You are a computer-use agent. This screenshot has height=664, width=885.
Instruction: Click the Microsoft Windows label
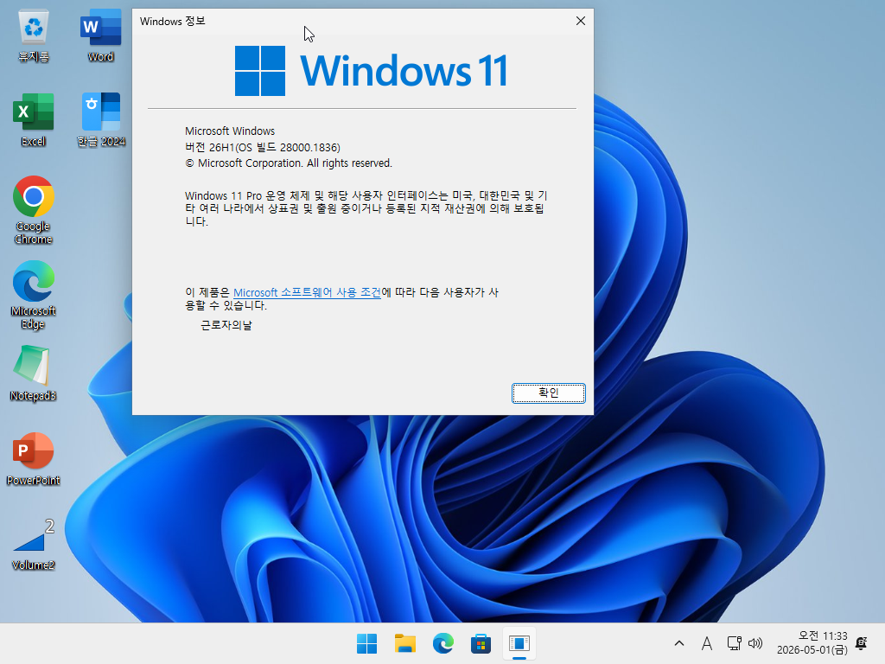tap(230, 131)
